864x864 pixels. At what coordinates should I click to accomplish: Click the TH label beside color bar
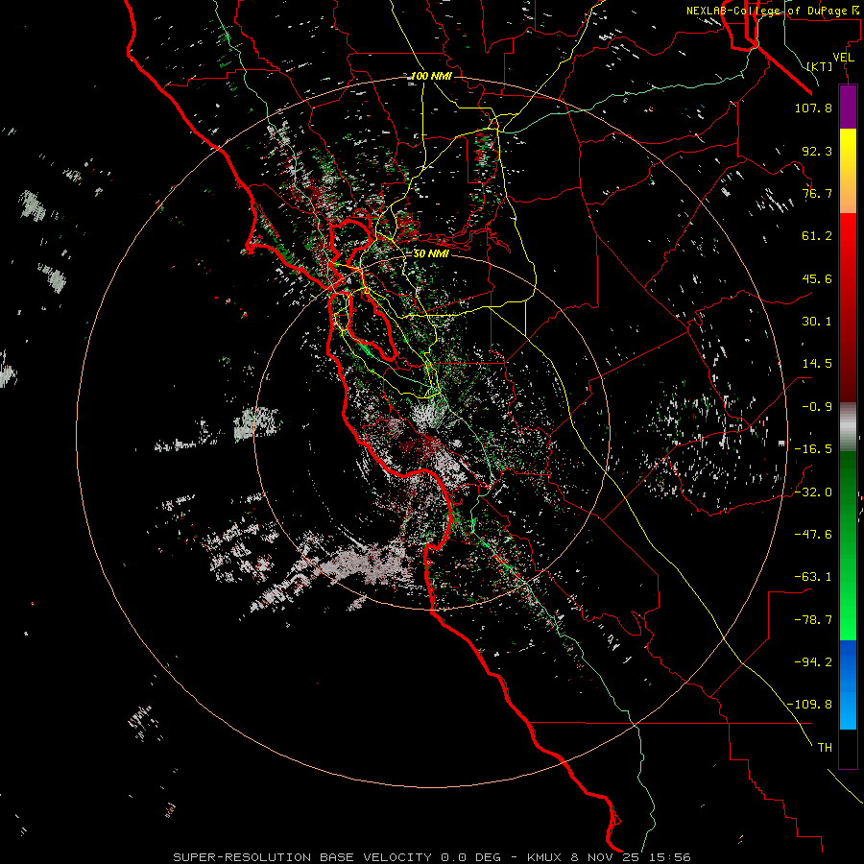coord(825,748)
